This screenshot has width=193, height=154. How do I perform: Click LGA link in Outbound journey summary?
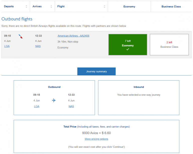[x=37, y=106]
